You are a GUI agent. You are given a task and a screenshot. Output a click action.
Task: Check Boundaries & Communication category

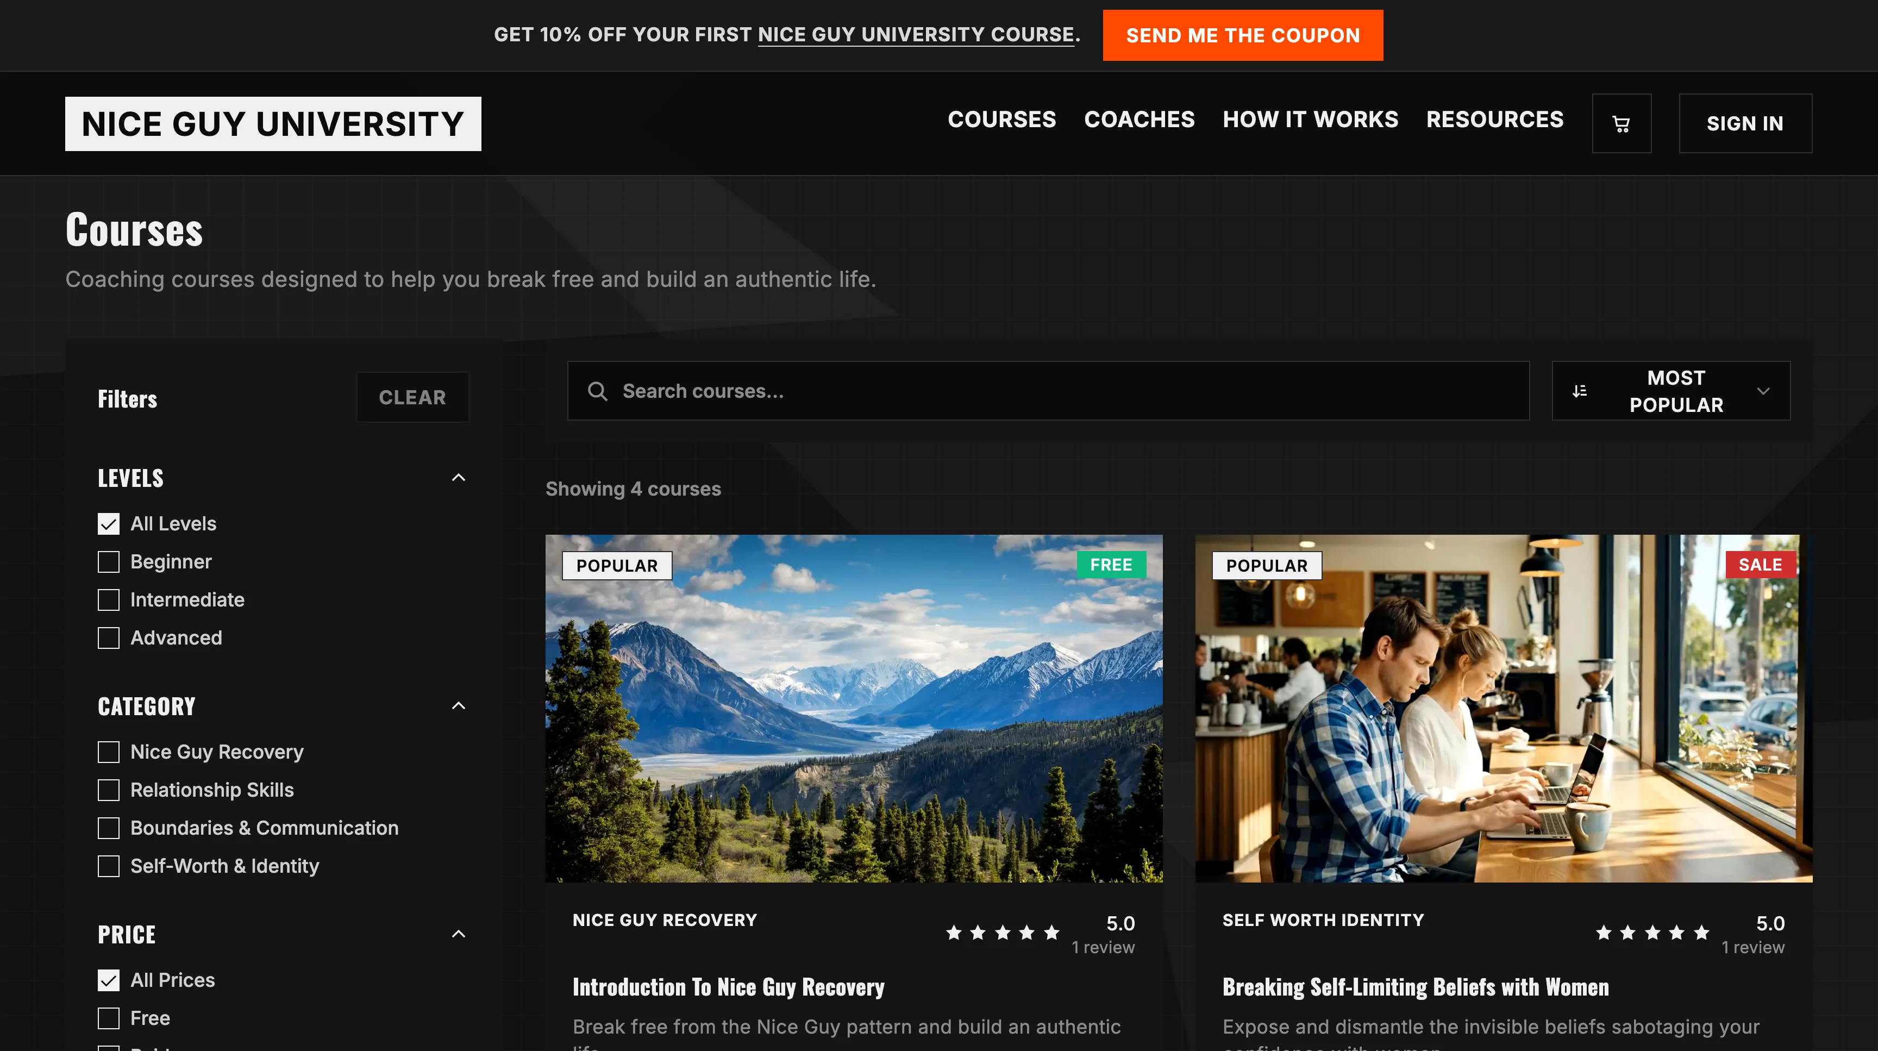[109, 828]
